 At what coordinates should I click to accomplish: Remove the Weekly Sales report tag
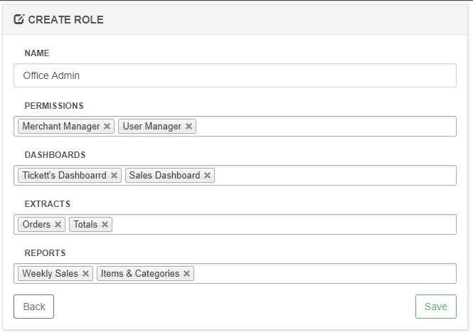coord(85,274)
